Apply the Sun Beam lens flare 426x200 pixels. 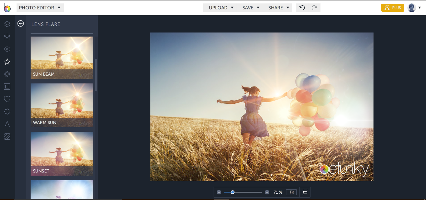62,57
